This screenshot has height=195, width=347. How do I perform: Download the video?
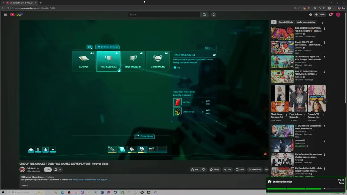tap(255, 170)
